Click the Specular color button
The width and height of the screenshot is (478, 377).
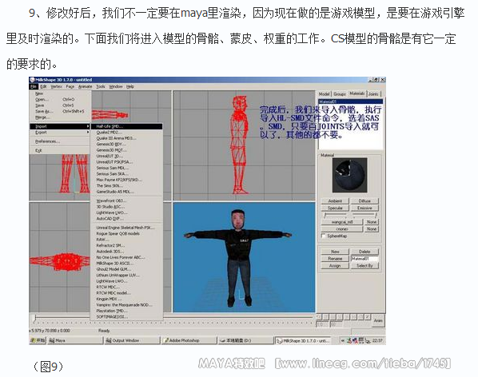point(335,208)
